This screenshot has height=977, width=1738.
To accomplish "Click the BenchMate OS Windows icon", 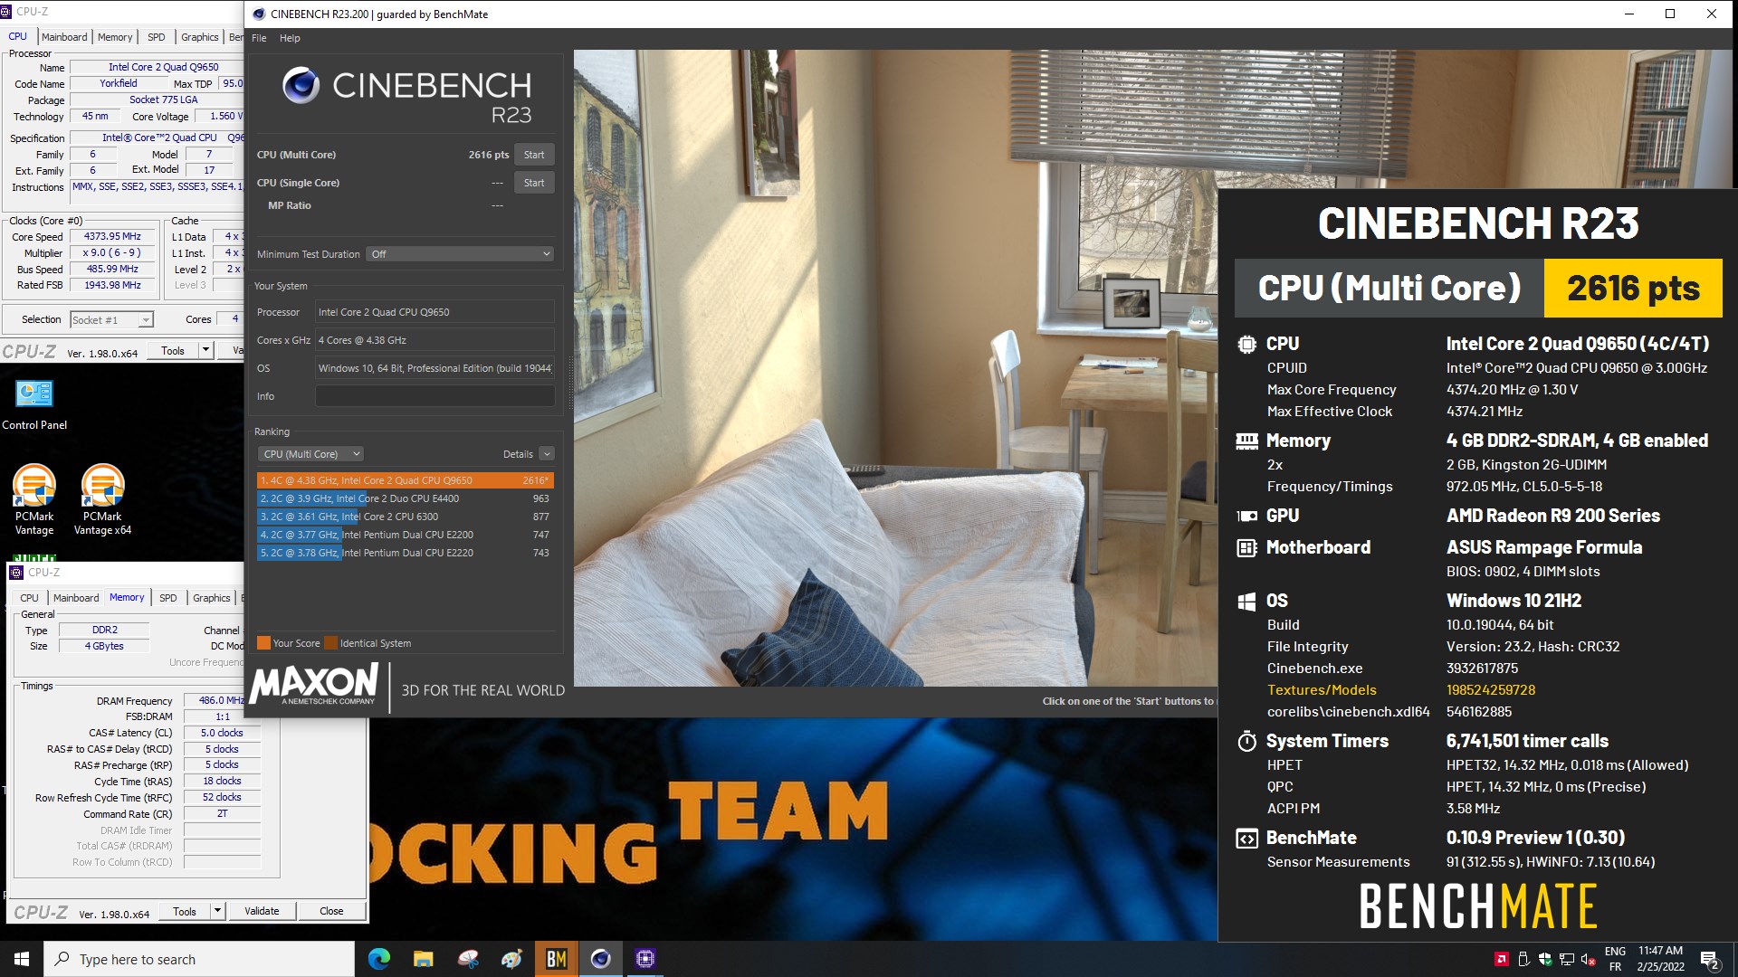I will (x=1246, y=601).
